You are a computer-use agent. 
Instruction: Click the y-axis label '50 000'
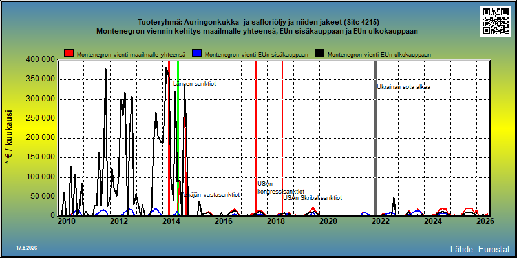coord(42,197)
